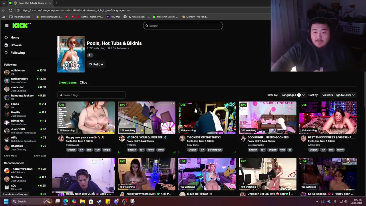Open TheBurntPeanut recommended channel

point(25,170)
